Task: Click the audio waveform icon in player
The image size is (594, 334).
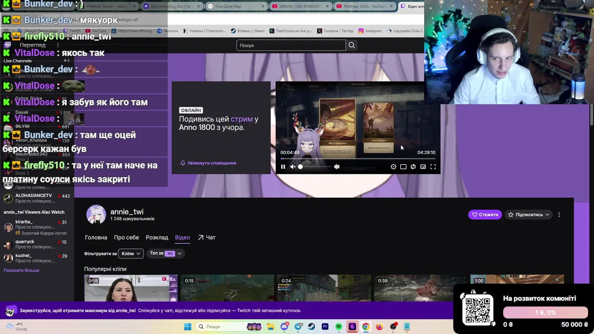Action: pos(337,167)
